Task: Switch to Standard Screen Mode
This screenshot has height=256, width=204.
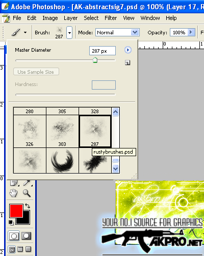Action: click(12, 249)
